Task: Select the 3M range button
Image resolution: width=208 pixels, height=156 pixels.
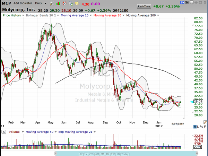Action: (102, 154)
